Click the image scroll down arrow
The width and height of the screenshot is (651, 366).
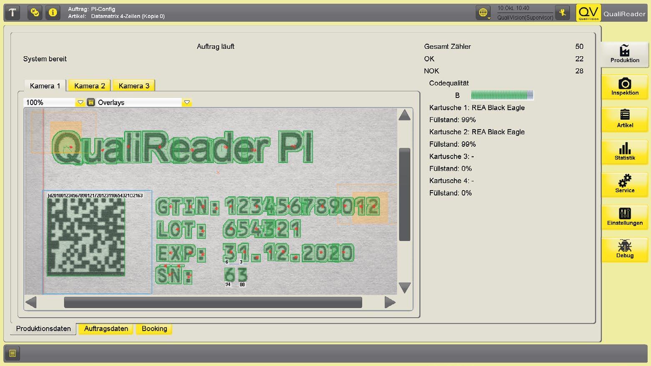point(405,288)
